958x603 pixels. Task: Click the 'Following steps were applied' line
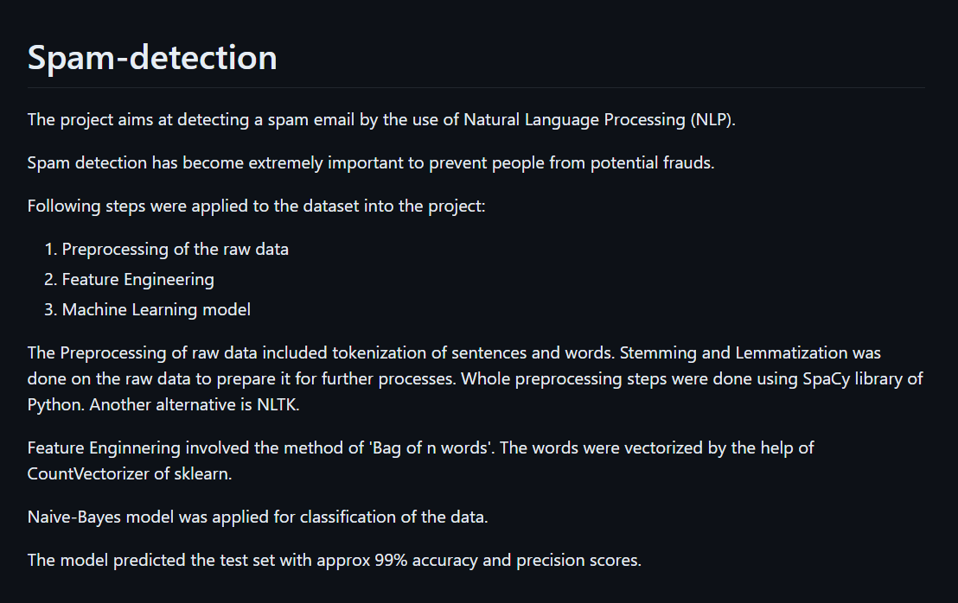tap(256, 206)
